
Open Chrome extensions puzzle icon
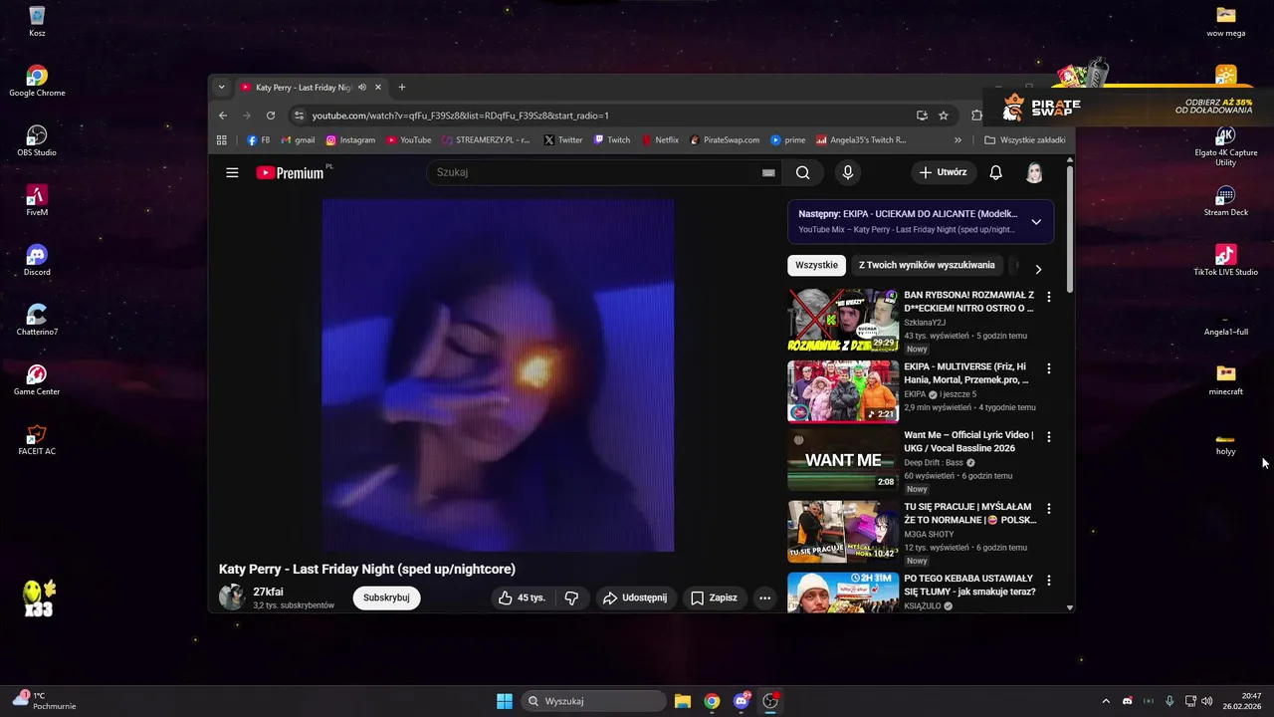tap(976, 116)
